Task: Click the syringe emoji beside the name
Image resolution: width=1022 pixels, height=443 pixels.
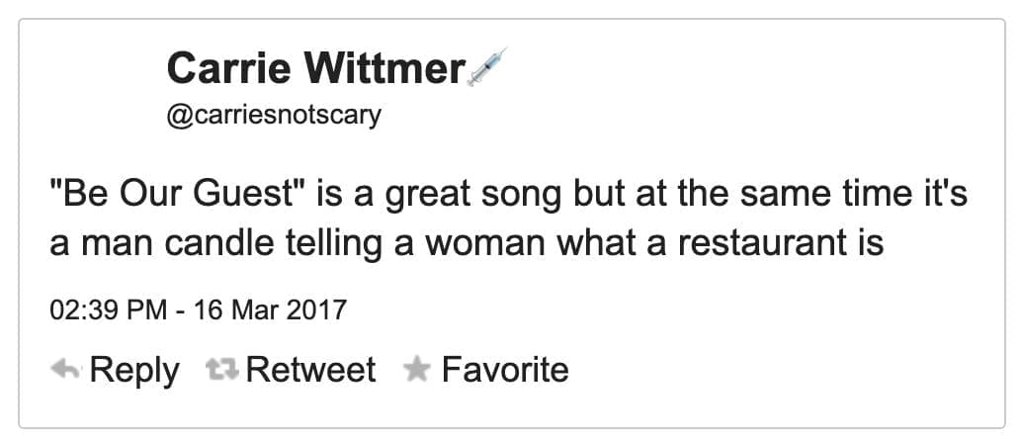Action: coord(486,67)
